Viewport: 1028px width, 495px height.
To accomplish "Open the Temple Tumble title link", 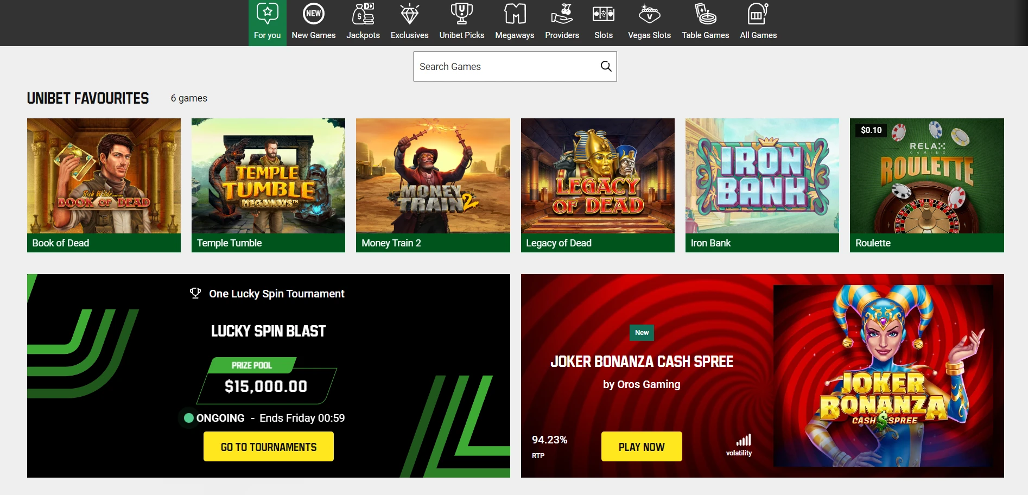I will pyautogui.click(x=229, y=243).
